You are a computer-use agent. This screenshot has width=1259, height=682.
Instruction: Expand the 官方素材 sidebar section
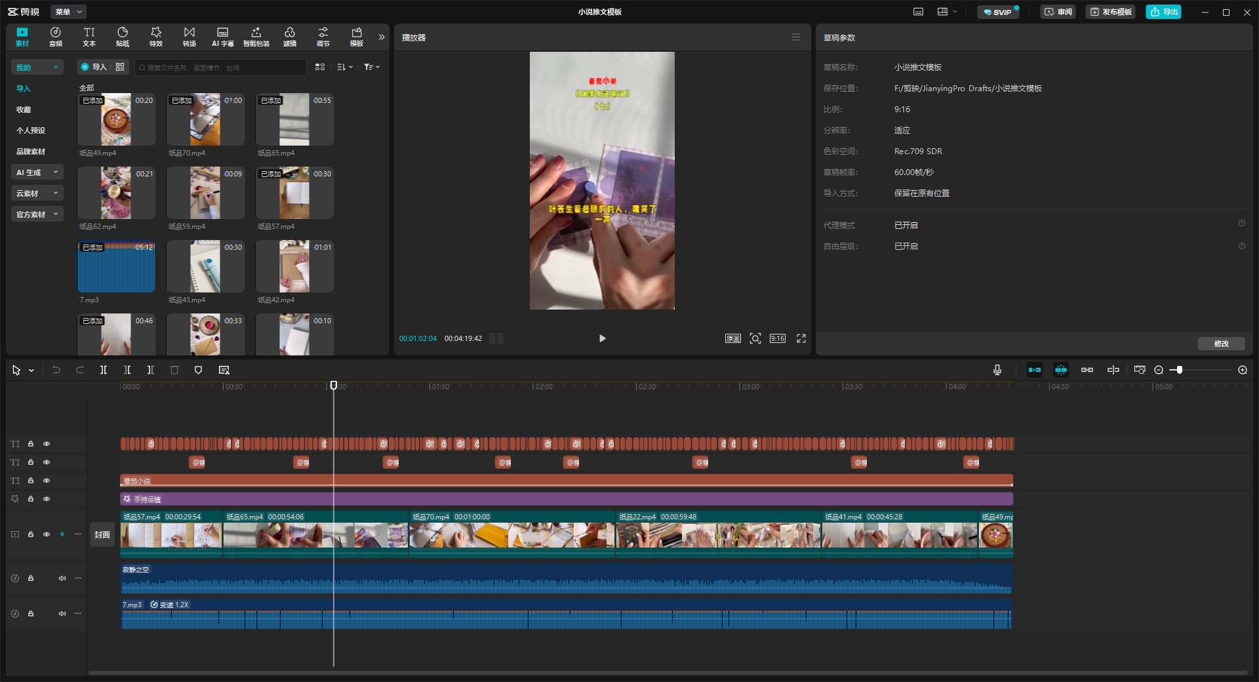37,214
